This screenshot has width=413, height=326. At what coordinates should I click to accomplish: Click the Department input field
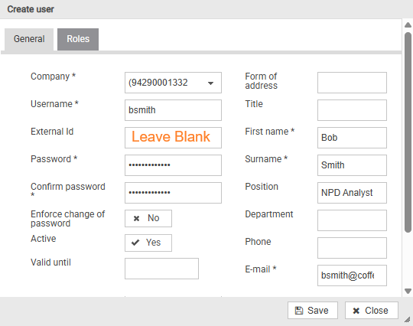(352, 220)
